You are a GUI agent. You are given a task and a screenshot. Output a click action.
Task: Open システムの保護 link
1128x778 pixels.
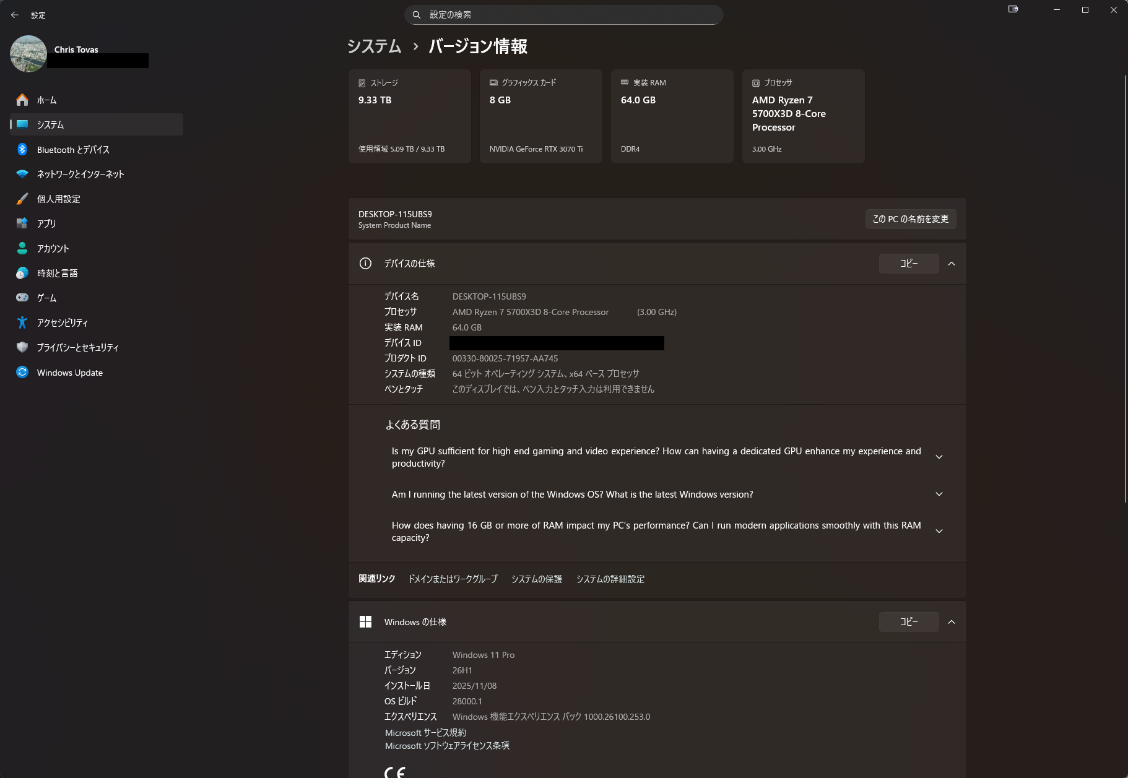point(537,579)
